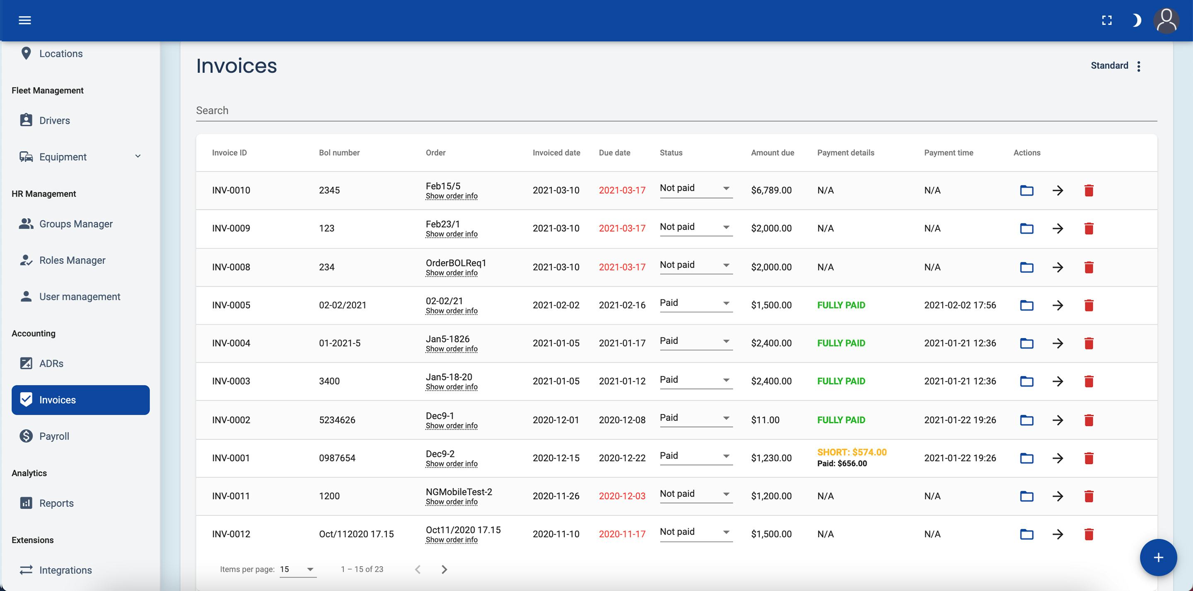Open the user profile avatar
This screenshot has width=1193, height=591.
click(x=1166, y=20)
